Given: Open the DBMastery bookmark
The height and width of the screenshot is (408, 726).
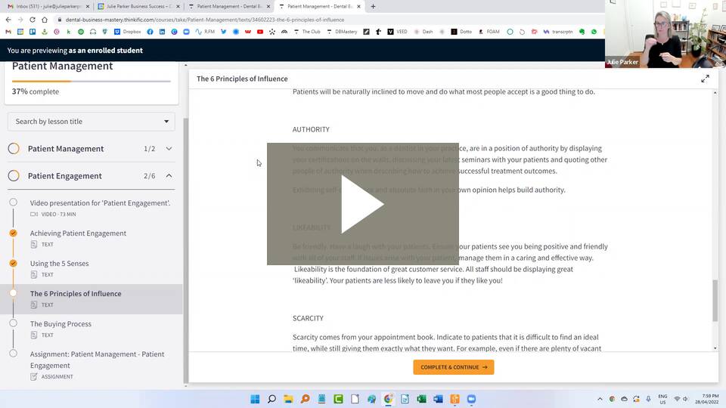Looking at the screenshot, I should coord(342,32).
